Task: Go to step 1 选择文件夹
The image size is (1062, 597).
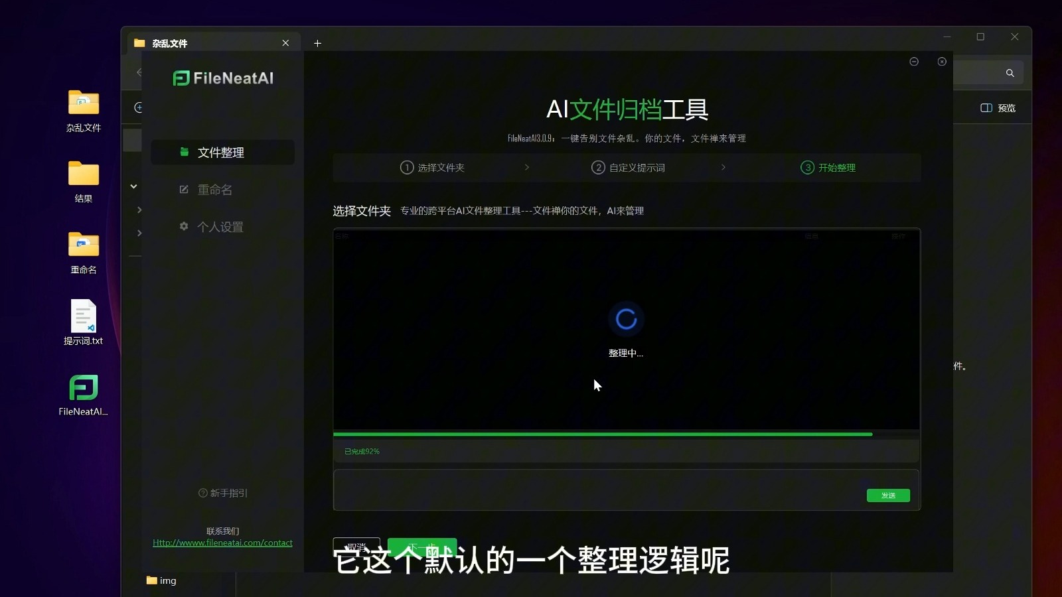Action: pyautogui.click(x=432, y=168)
